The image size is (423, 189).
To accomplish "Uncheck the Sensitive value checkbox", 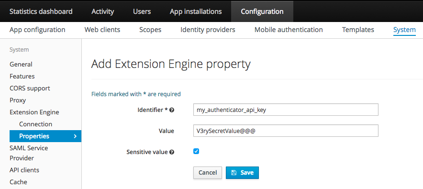I will 196,151.
